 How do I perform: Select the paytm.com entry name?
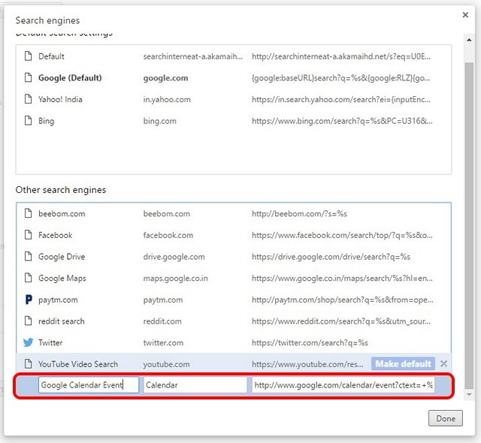point(58,300)
